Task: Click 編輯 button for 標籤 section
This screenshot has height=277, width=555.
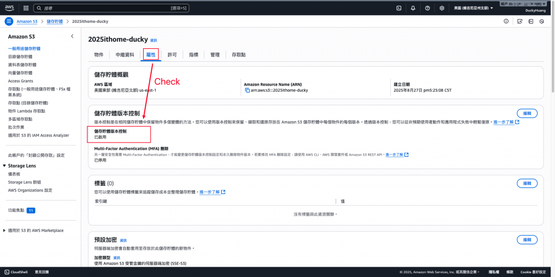Action: 527,183
